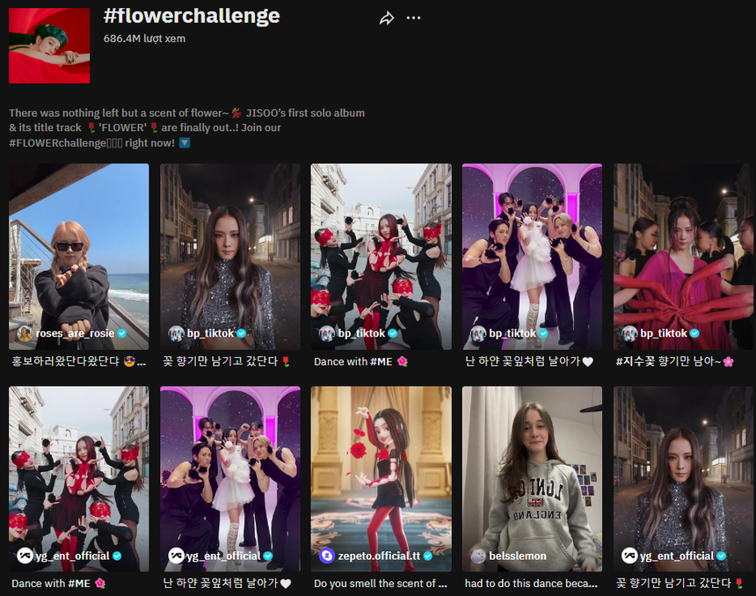Click yg_ent_official avatar on bottom-row white dress video
The height and width of the screenshot is (596, 756).
177,556
